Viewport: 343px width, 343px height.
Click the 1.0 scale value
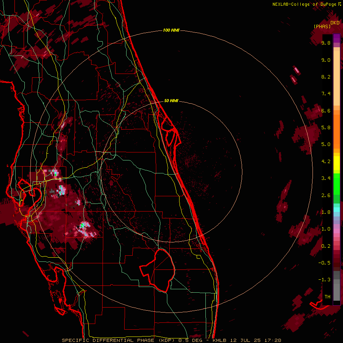[326, 229]
